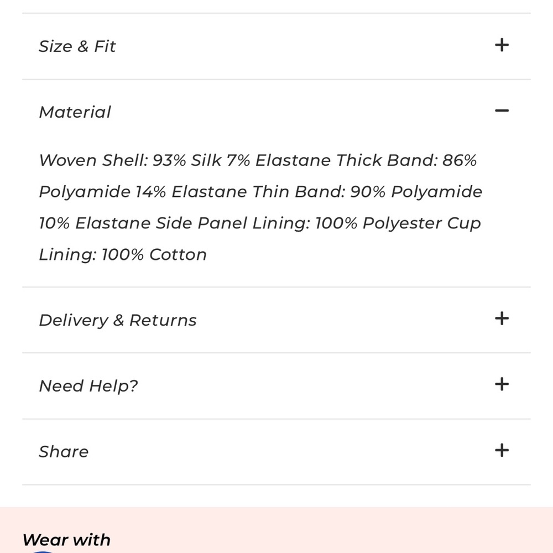Open Need Help? using its plus icon
The width and height of the screenshot is (553, 553).
[x=502, y=384]
